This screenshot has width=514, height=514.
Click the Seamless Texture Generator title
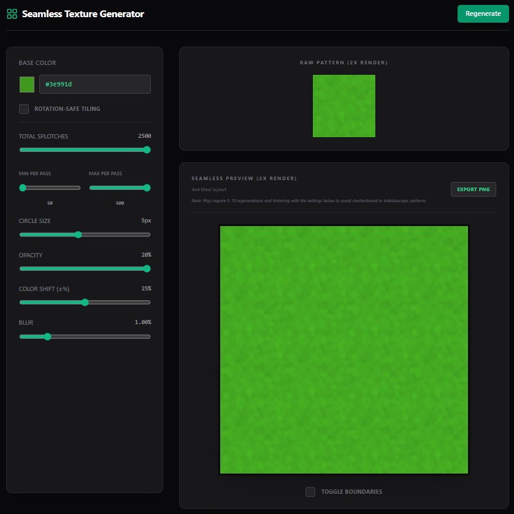(x=83, y=13)
